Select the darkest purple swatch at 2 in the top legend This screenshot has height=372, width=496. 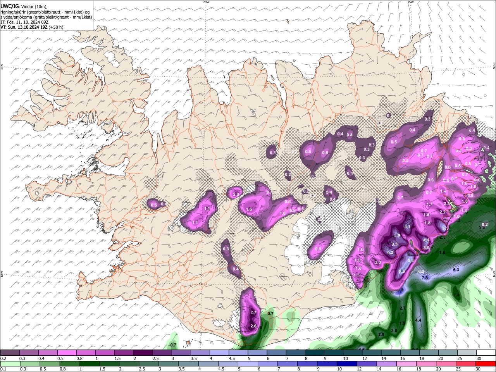point(143,353)
